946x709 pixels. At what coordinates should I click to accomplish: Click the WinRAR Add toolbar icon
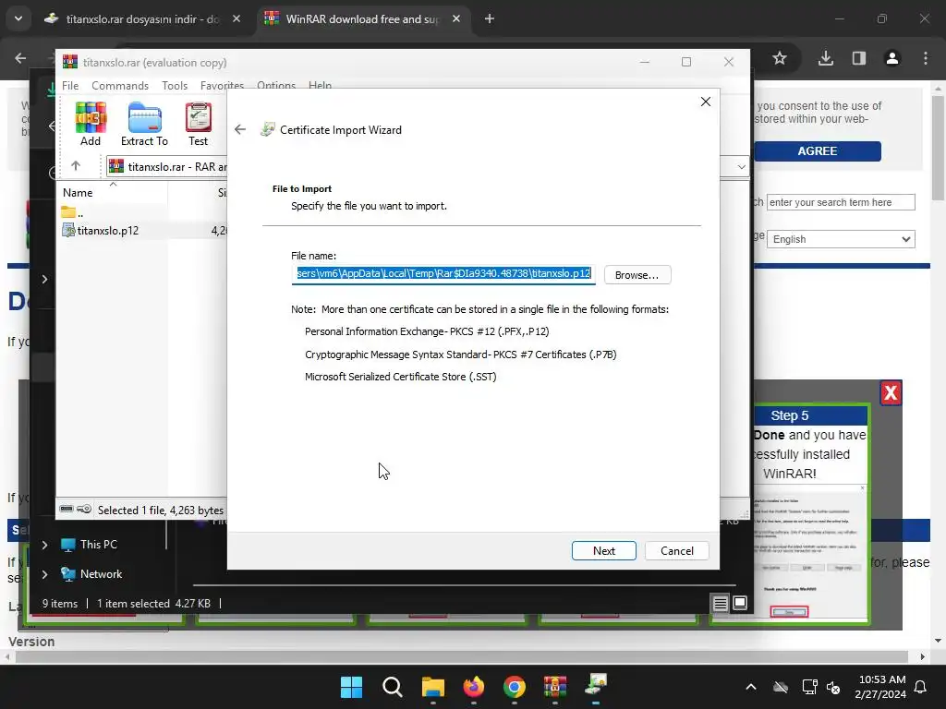pos(91,124)
